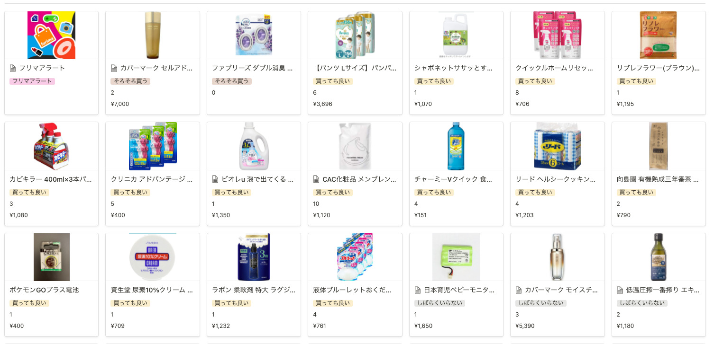This screenshot has width=714, height=344.
Task: Open the Pampers diaper pack image
Action: click(x=355, y=35)
